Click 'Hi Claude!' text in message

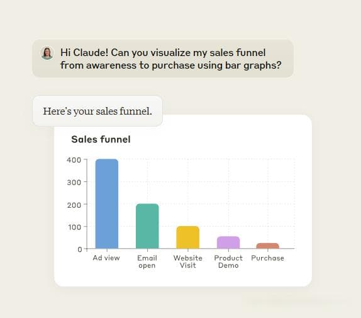84,52
